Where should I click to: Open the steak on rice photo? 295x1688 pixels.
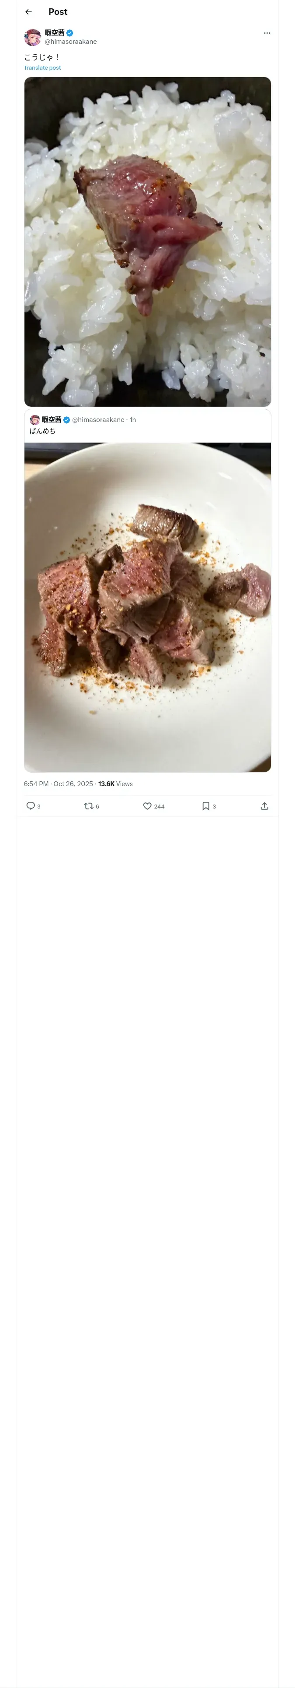[147, 241]
